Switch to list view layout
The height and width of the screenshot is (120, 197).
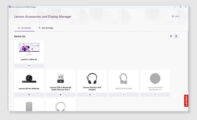pyautogui.click(x=176, y=36)
